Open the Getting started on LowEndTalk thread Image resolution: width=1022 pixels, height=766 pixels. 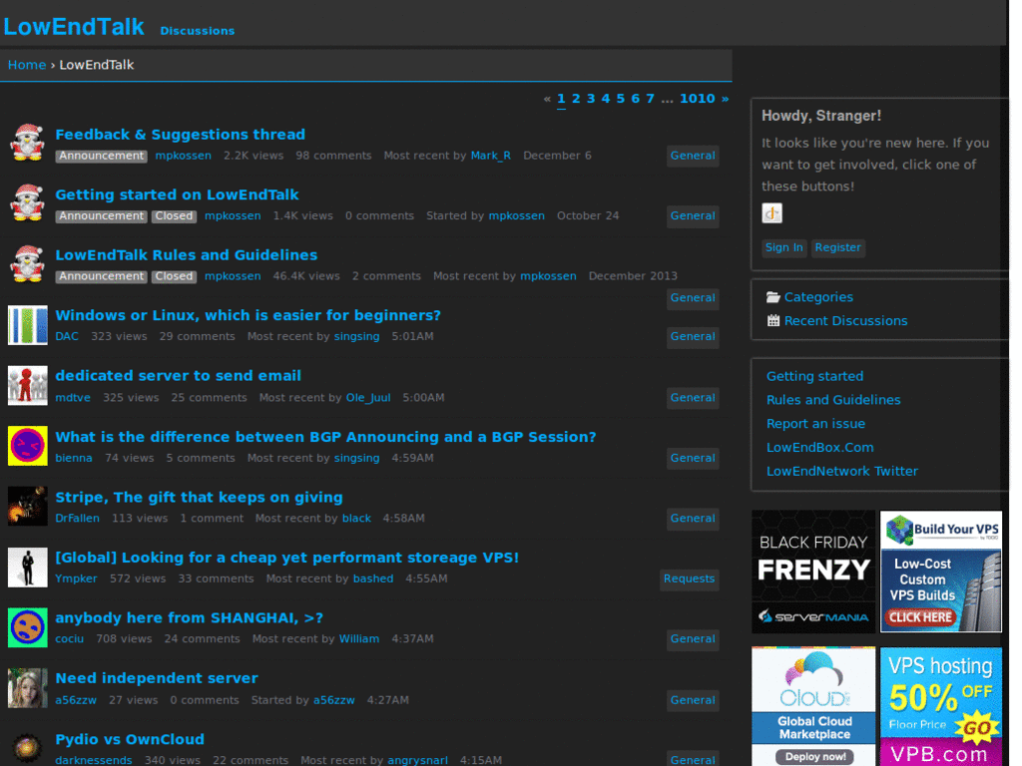[177, 194]
